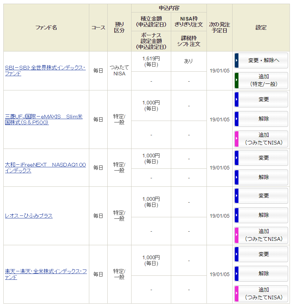Click 変更 for iFreeNEXT NASDAQ100 fund

[x=261, y=158]
